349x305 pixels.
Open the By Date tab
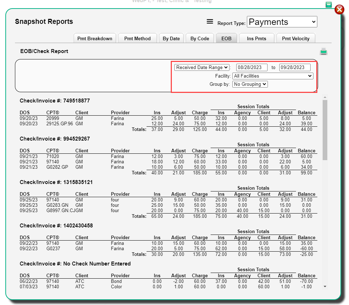tap(171, 38)
